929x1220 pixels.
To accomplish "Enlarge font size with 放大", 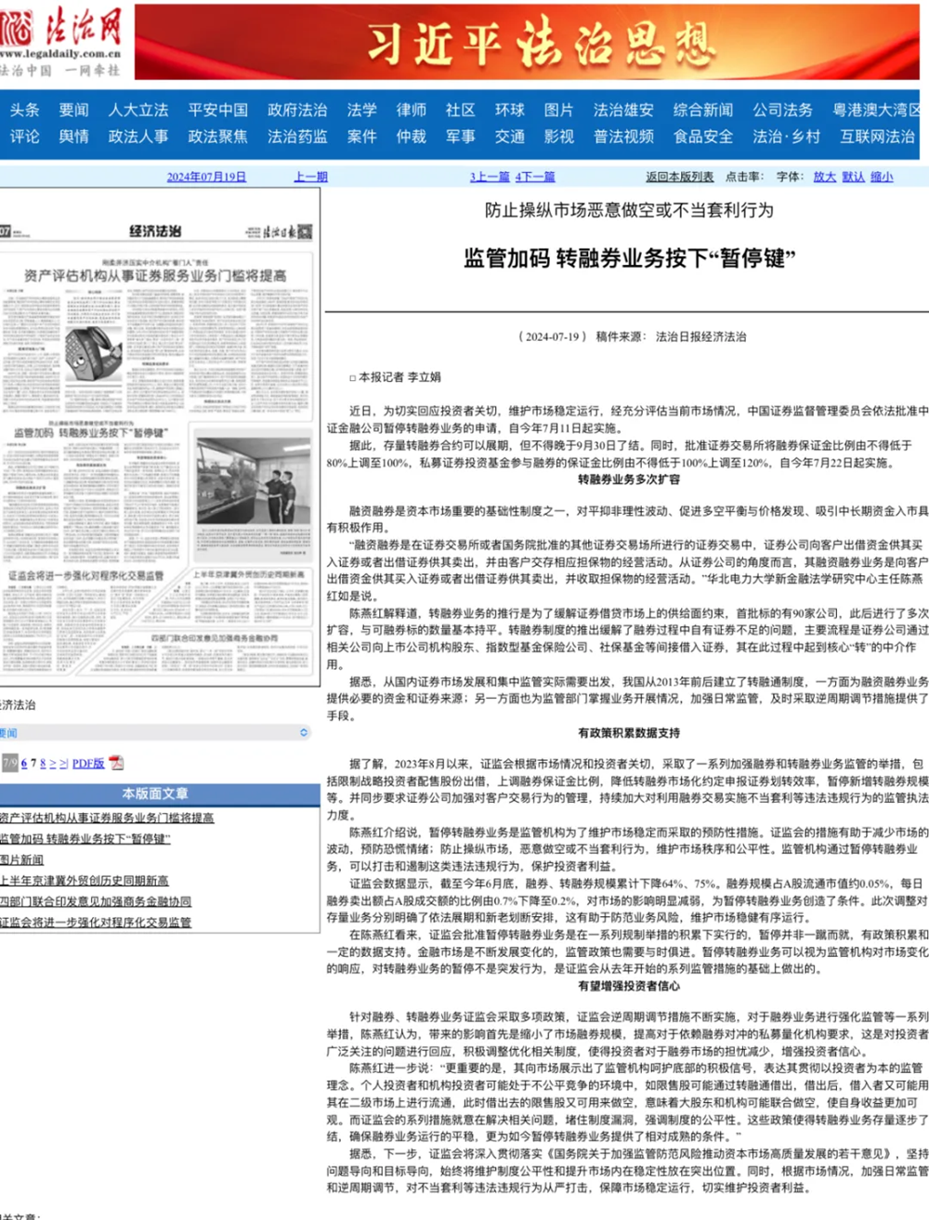I will click(x=824, y=177).
